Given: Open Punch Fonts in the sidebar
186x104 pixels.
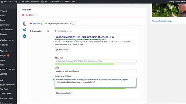Looking at the screenshot, I should pyautogui.click(x=5, y=94).
